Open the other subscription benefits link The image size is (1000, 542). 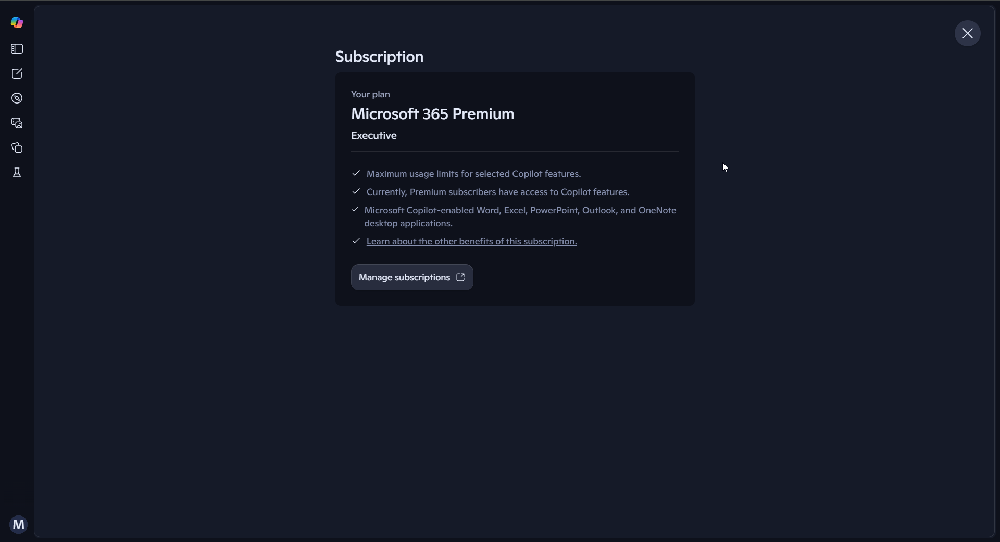[471, 241]
